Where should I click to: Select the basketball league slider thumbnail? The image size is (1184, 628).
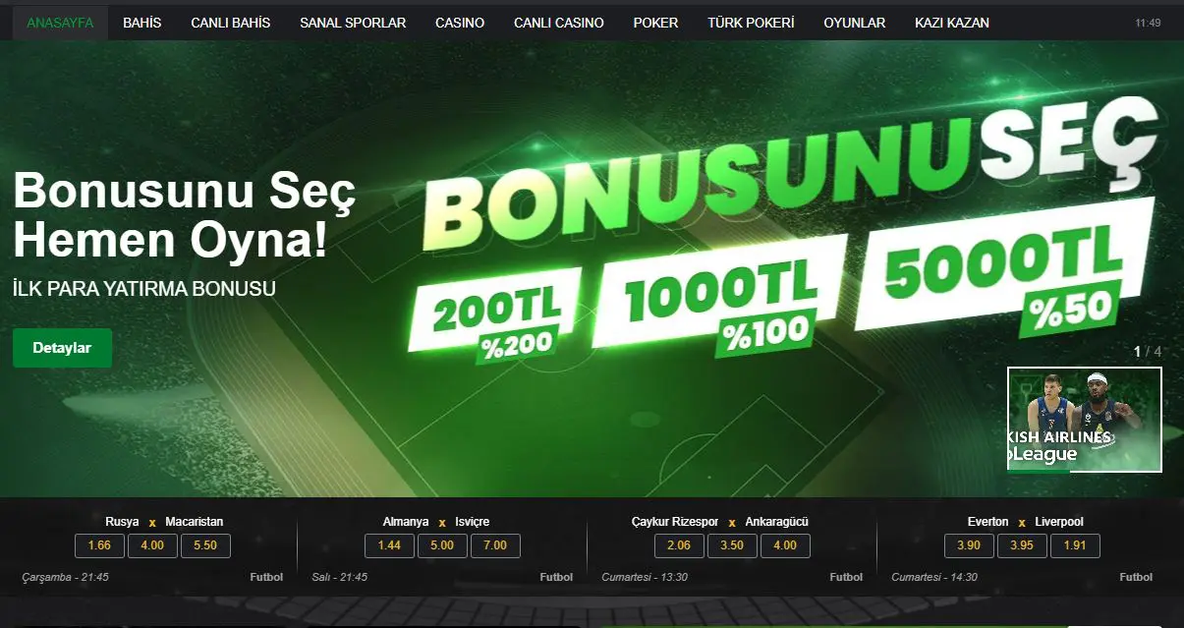click(x=1085, y=420)
